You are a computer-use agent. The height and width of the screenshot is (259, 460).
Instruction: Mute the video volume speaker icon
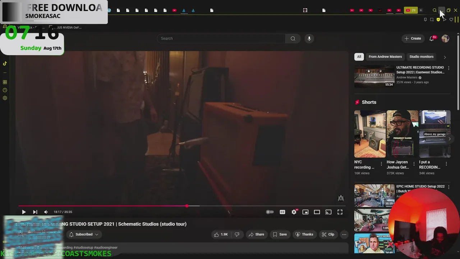(46, 212)
